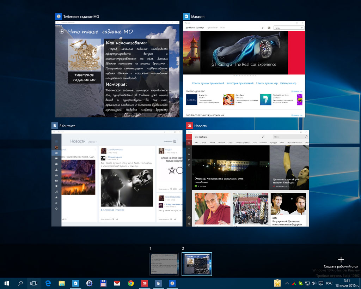Open the Windows Start menu
Viewport: 361px width, 289px height.
[x=7, y=283]
